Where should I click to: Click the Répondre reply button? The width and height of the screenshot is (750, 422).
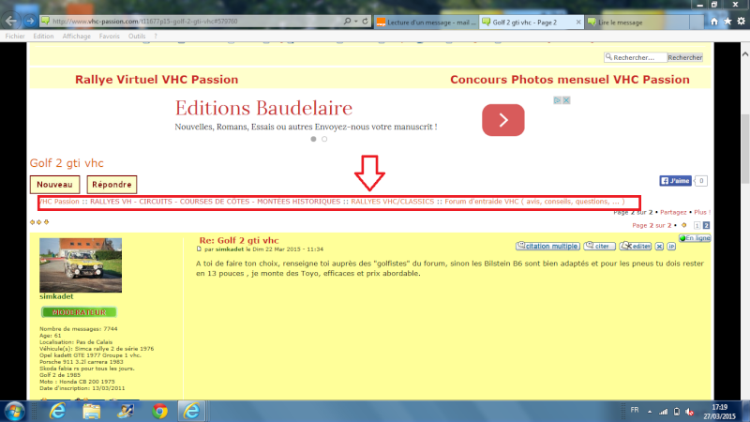click(112, 185)
